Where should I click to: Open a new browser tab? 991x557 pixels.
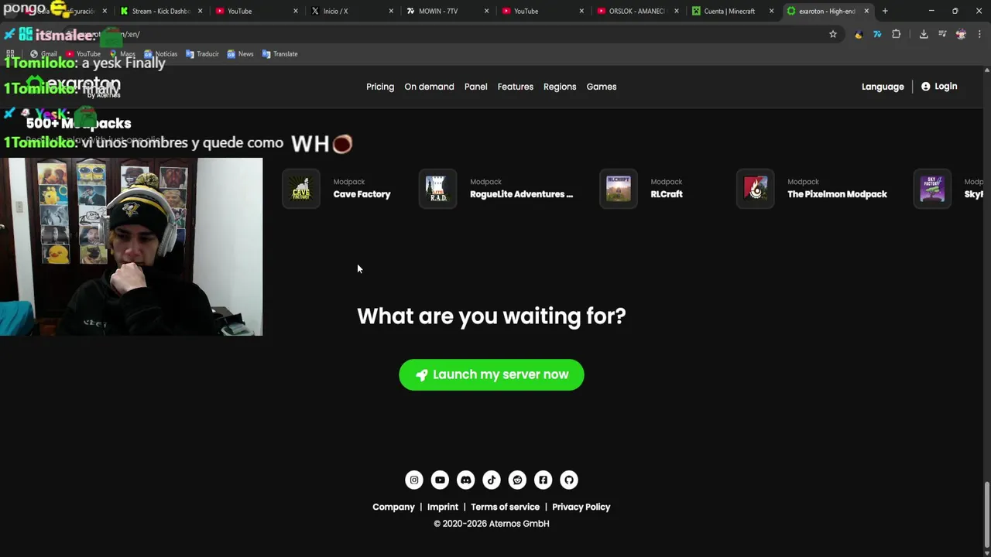click(885, 11)
